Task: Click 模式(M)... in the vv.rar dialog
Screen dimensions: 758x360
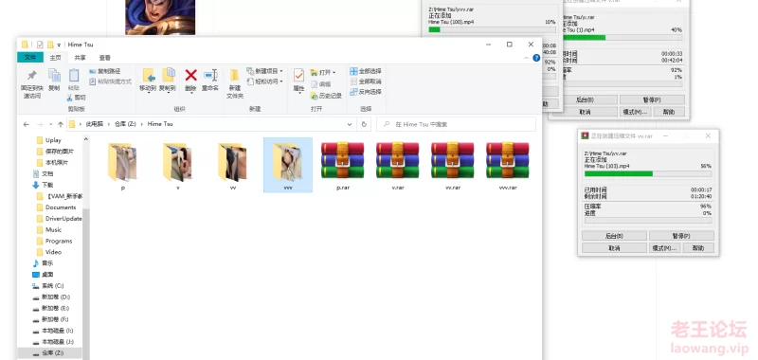Action: [x=664, y=248]
